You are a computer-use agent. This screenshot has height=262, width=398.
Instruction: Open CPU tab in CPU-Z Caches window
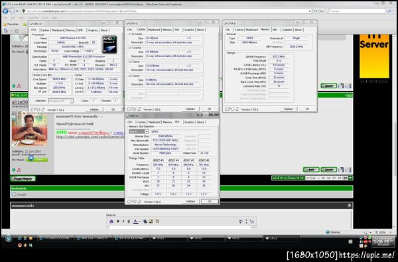click(130, 30)
